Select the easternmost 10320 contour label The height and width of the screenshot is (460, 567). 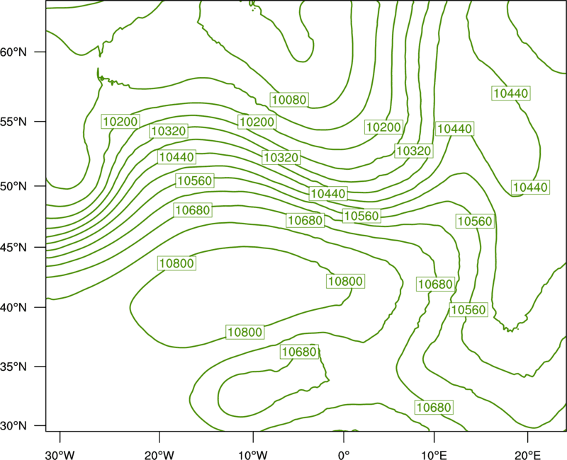point(414,151)
